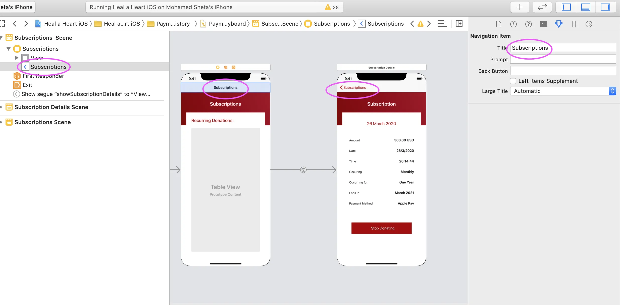Viewport: 620px width, 305px height.
Task: Expand the Subscription Details Scene
Action: [2, 107]
